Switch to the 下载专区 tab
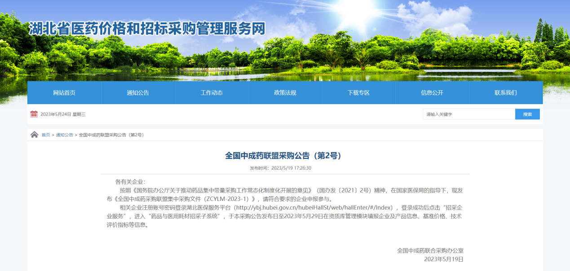The width and height of the screenshot is (570, 271). (358, 93)
